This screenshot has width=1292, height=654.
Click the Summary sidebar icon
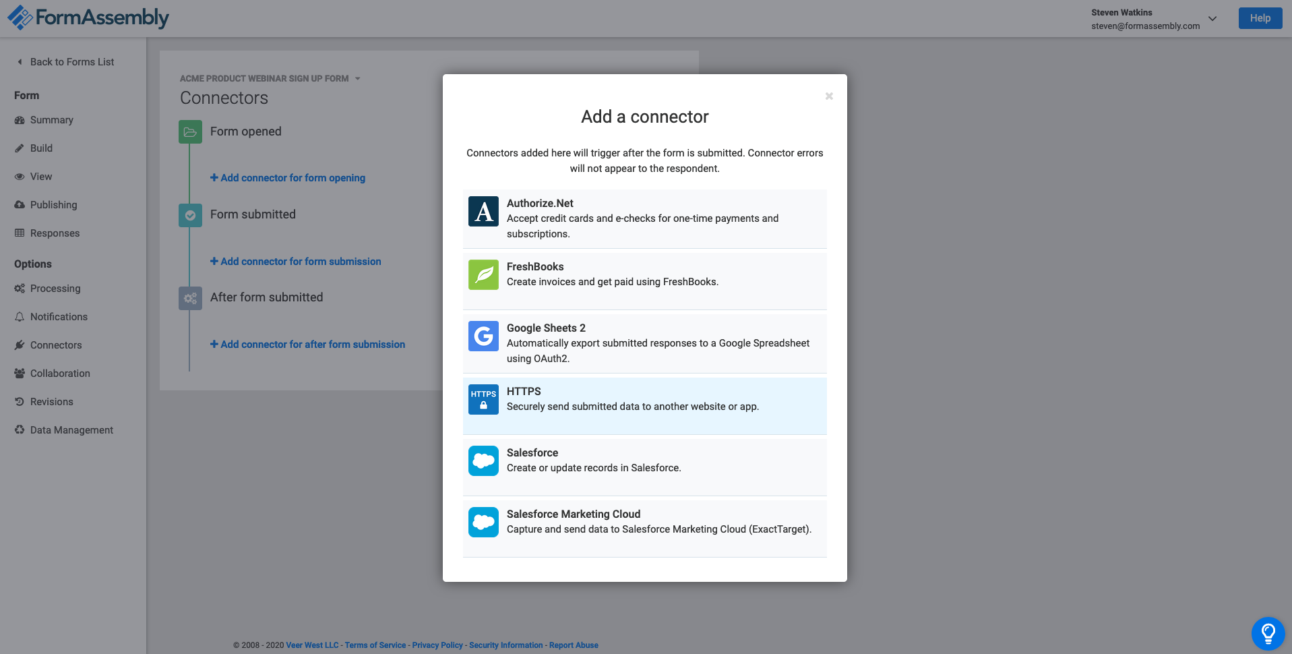[20, 120]
